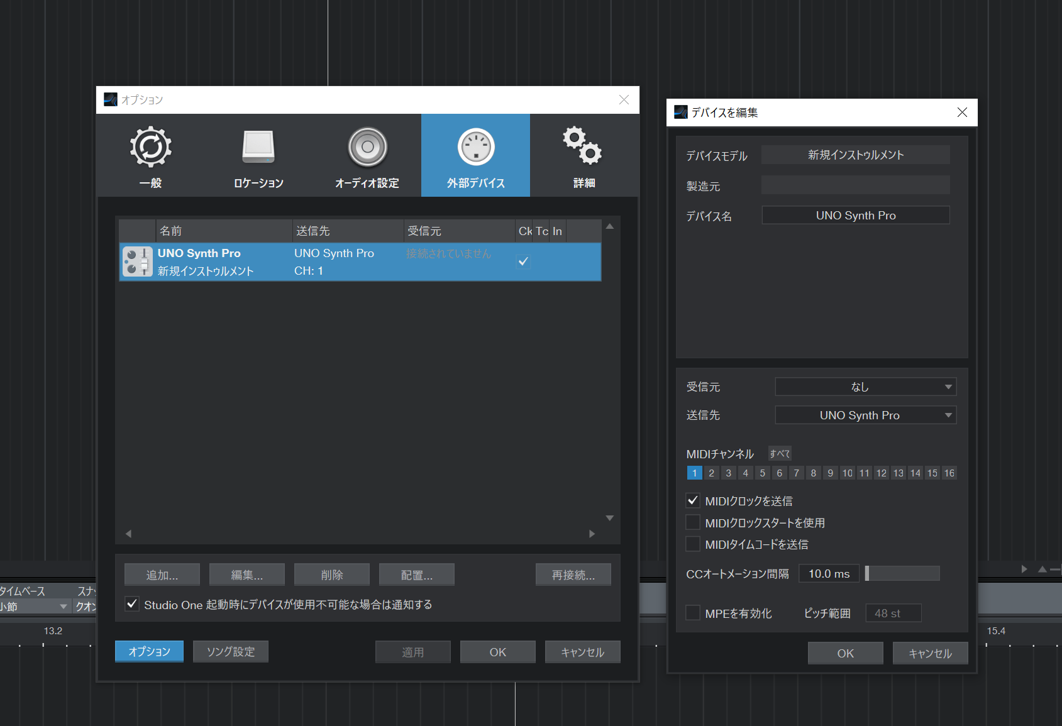Open the デバイスモデル device model selector
Screen dimensions: 1062x726
click(855, 155)
